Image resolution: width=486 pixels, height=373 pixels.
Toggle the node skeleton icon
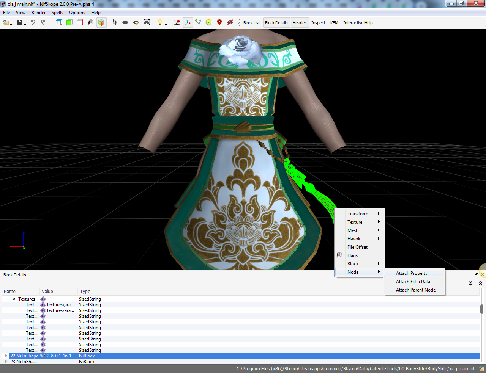click(198, 23)
